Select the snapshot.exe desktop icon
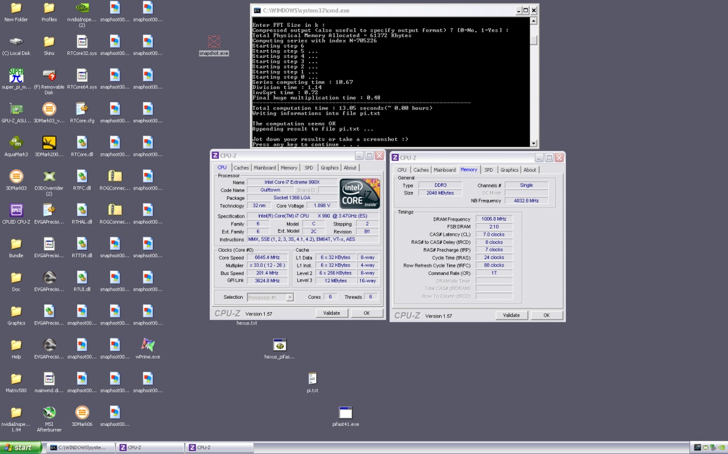 (x=214, y=42)
